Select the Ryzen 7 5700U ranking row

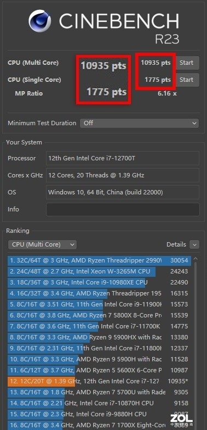[99, 392]
